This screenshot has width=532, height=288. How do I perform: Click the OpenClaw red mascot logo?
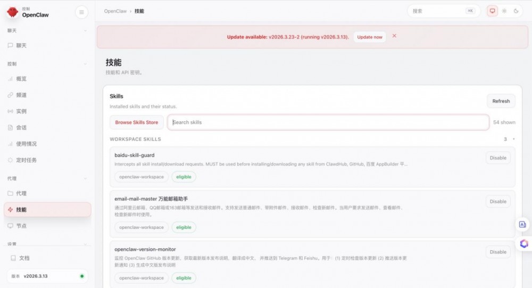(x=12, y=12)
